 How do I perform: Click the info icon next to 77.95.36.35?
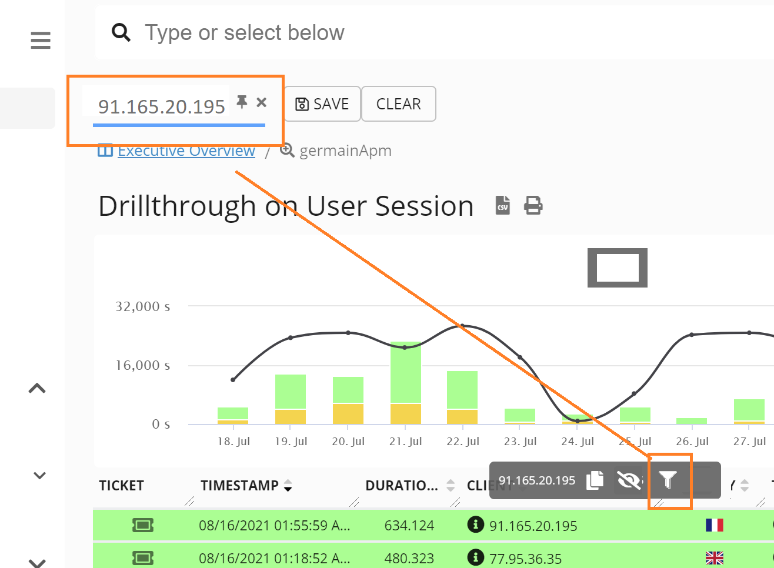pos(476,557)
